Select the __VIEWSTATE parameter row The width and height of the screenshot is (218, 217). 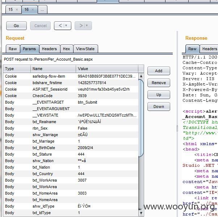[x=71, y=116]
